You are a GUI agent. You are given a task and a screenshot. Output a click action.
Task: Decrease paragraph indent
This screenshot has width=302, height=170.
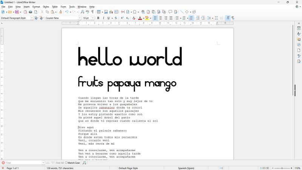pyautogui.click(x=203, y=18)
